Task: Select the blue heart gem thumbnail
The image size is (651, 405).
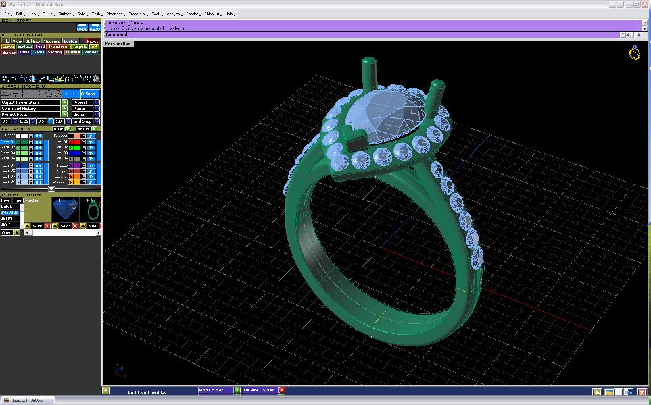Action: 66,210
